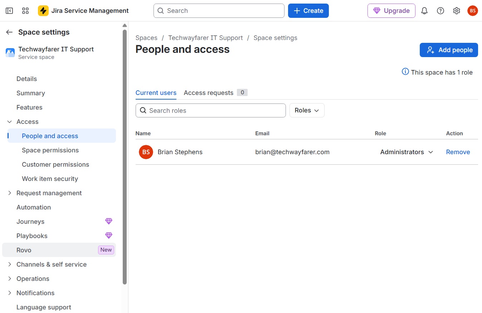The image size is (482, 313).
Task: Open Automation in the sidebar
Action: (34, 207)
